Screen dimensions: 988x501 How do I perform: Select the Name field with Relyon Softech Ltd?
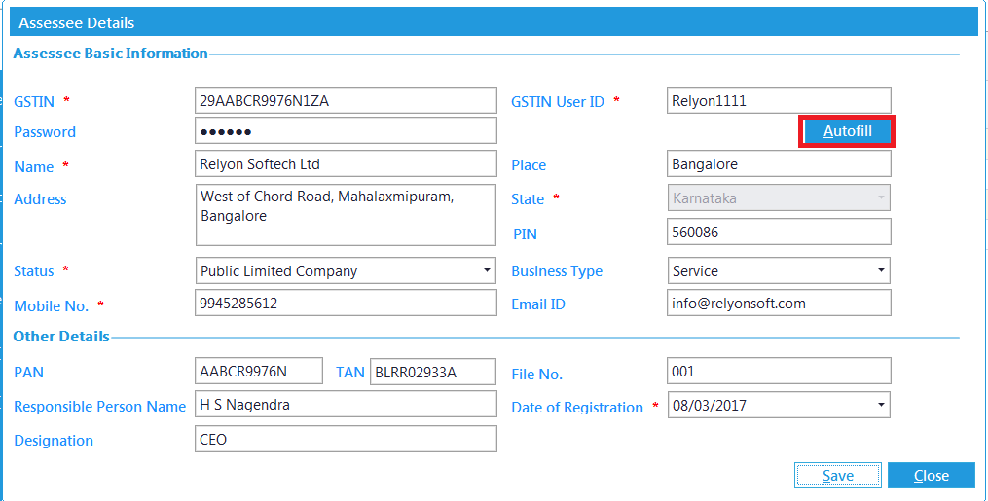(346, 164)
